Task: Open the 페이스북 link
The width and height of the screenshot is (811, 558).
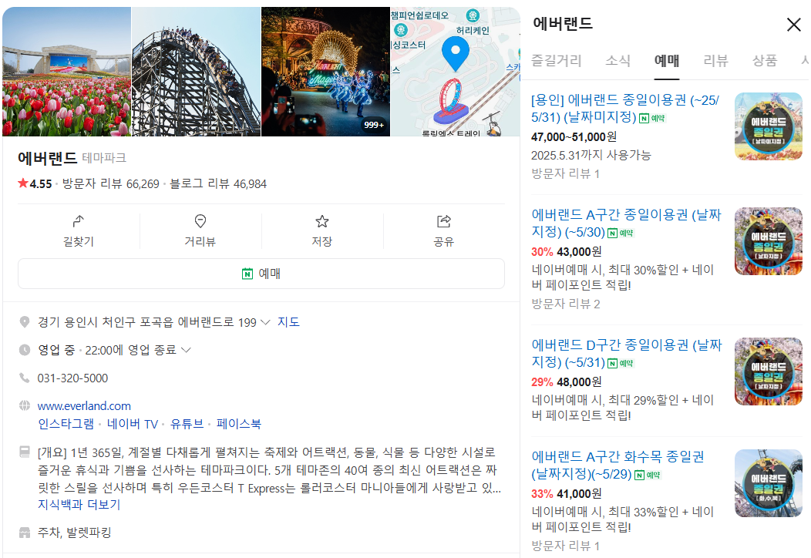Action: (x=238, y=424)
